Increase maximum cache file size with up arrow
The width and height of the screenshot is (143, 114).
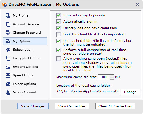pos(112,76)
